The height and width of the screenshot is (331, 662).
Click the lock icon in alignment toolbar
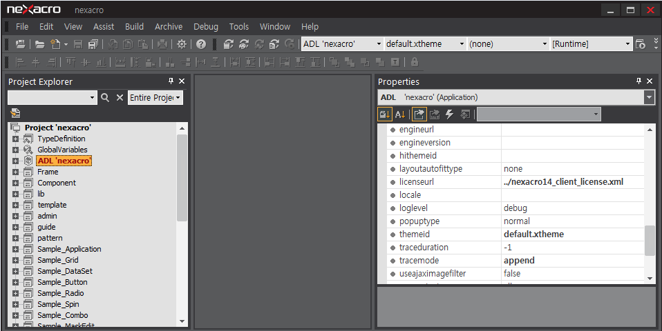(x=415, y=62)
